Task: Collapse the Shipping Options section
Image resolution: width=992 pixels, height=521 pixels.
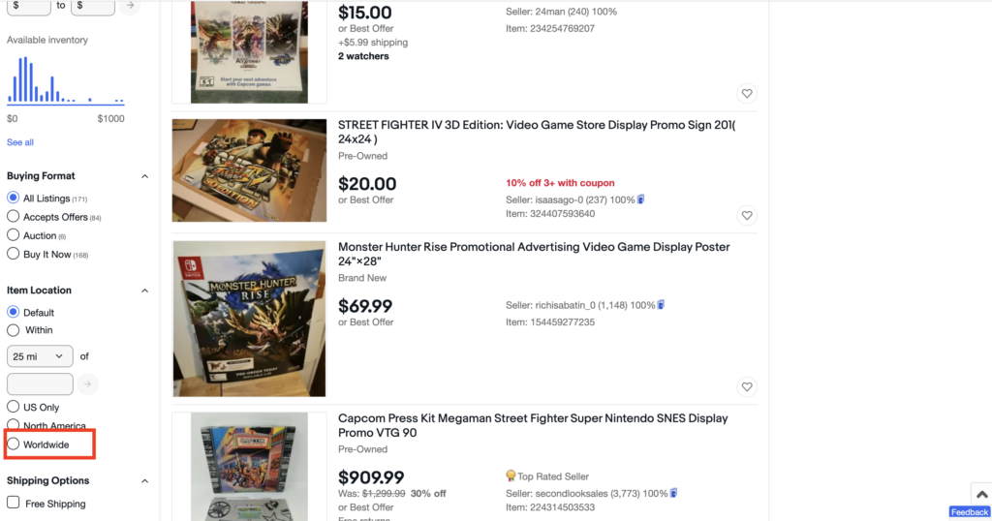Action: (x=145, y=481)
